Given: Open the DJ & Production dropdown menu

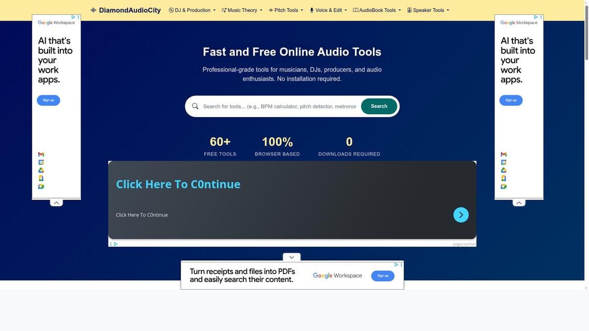Looking at the screenshot, I should pyautogui.click(x=192, y=10).
